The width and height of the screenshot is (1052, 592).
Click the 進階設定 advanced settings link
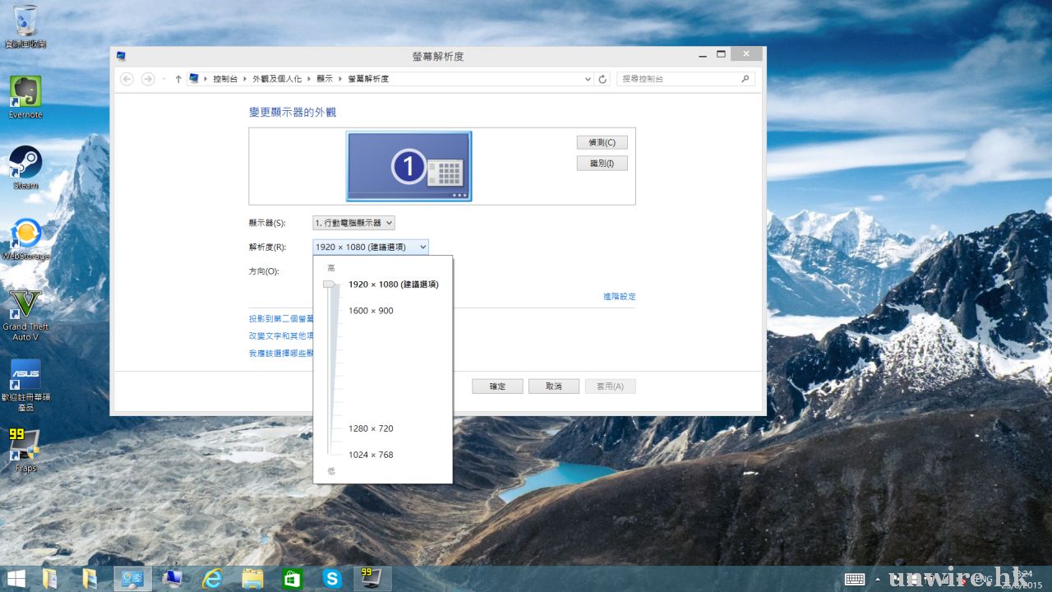click(x=619, y=296)
